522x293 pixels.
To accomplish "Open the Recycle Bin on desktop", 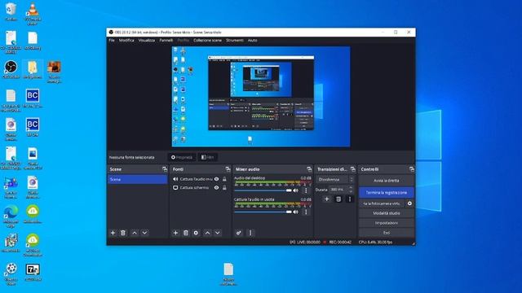I will [x=11, y=12].
